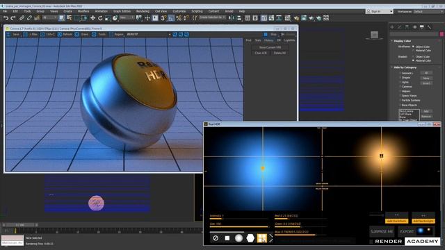Click the Select Object tool icon

coord(62,18)
